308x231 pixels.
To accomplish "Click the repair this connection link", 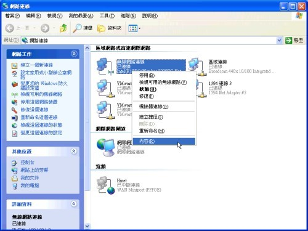I will (34, 110).
